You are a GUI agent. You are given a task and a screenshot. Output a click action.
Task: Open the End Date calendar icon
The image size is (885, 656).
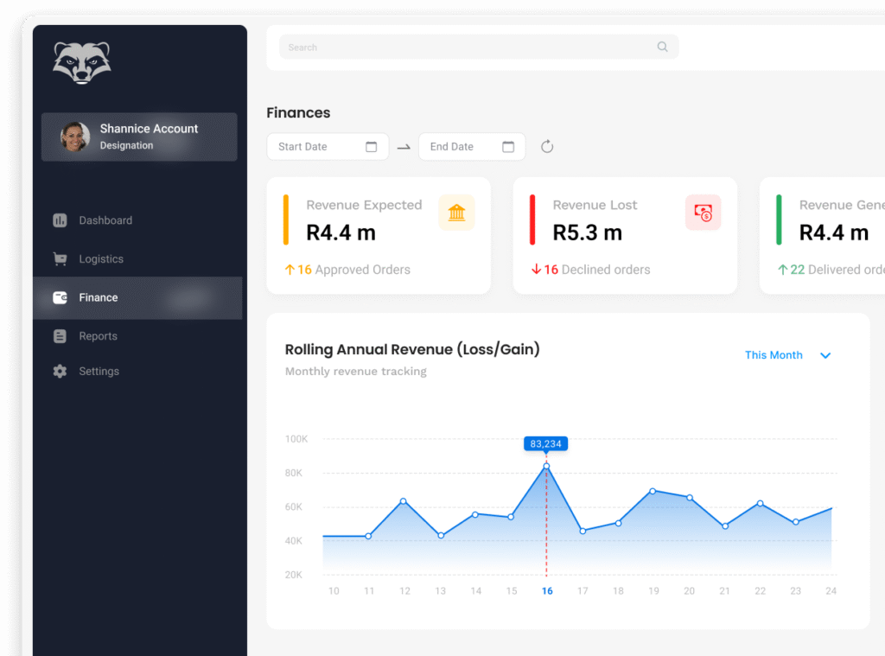click(x=508, y=147)
